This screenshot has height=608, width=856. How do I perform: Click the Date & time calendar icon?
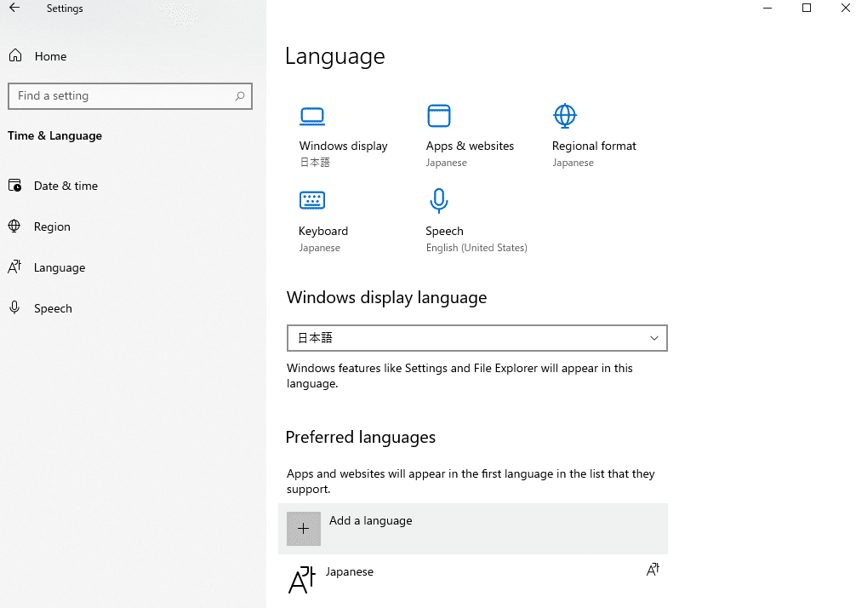coord(14,185)
